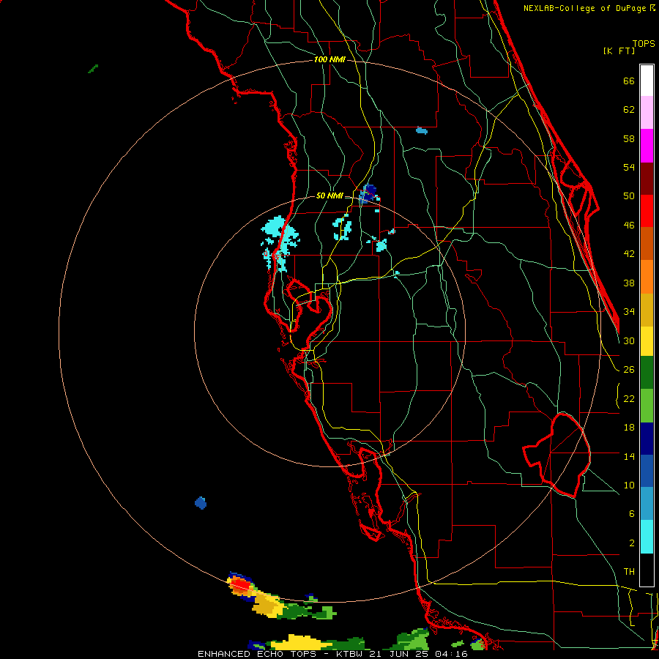Viewport: 659px width, 659px height.
Task: Click the "30" legend value
Action: coord(629,340)
